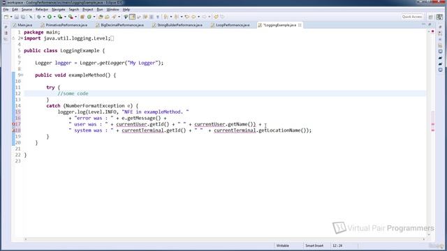Switch to the BigDecimalPerformance.java tab
The width and height of the screenshot is (447, 251).
[x=119, y=25]
